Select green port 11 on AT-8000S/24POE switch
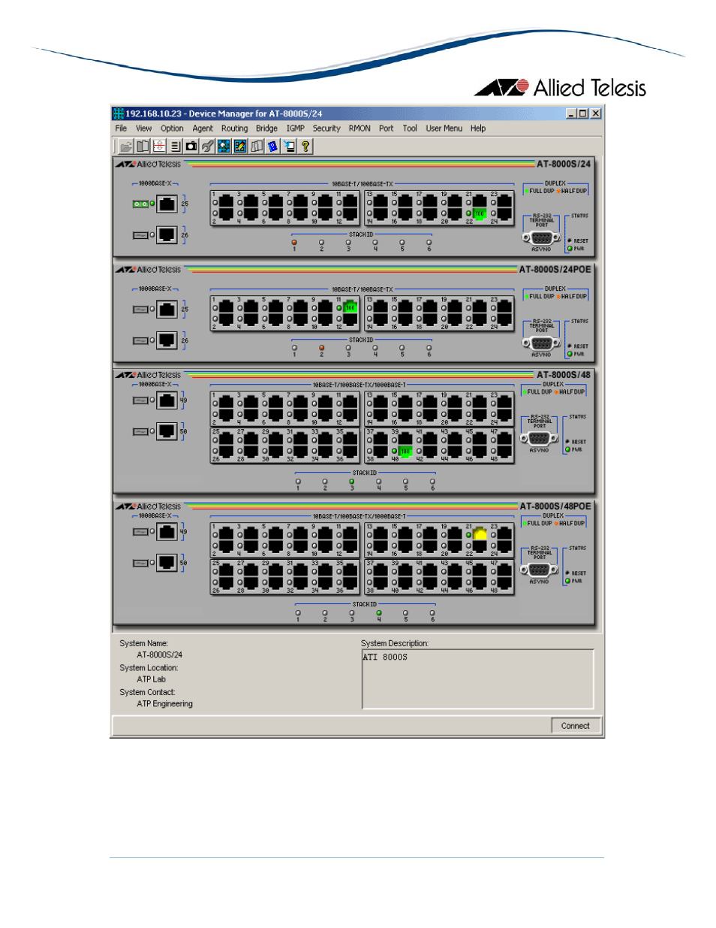The height and width of the screenshot is (928, 716). [350, 307]
